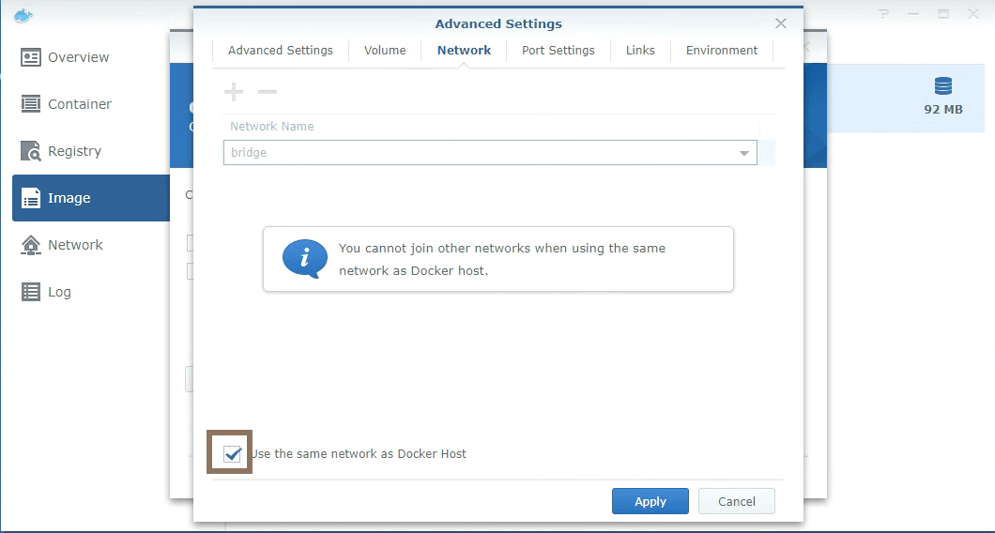Click the Registry search icon in sidebar
This screenshot has height=533, width=995.
pos(31,151)
